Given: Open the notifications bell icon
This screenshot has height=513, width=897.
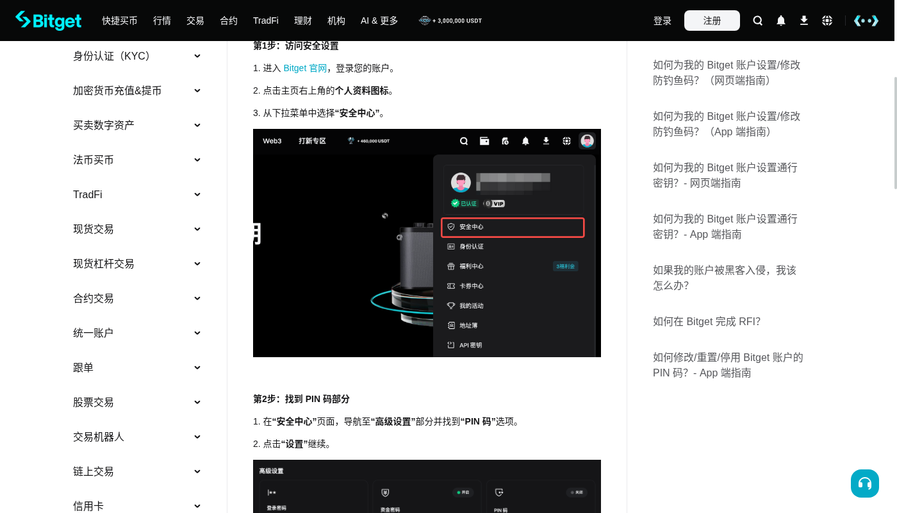Looking at the screenshot, I should [x=781, y=21].
